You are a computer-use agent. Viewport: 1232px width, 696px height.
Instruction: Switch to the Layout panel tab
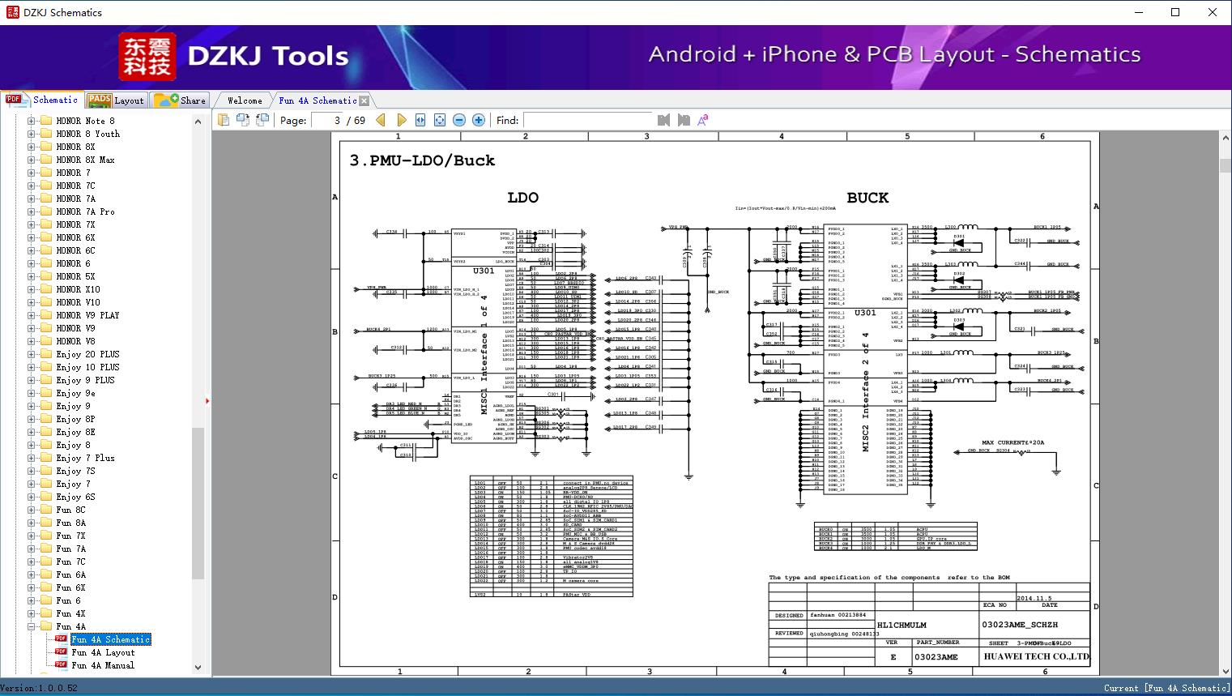click(x=116, y=100)
